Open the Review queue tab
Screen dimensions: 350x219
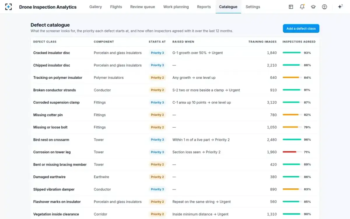pyautogui.click(x=143, y=7)
